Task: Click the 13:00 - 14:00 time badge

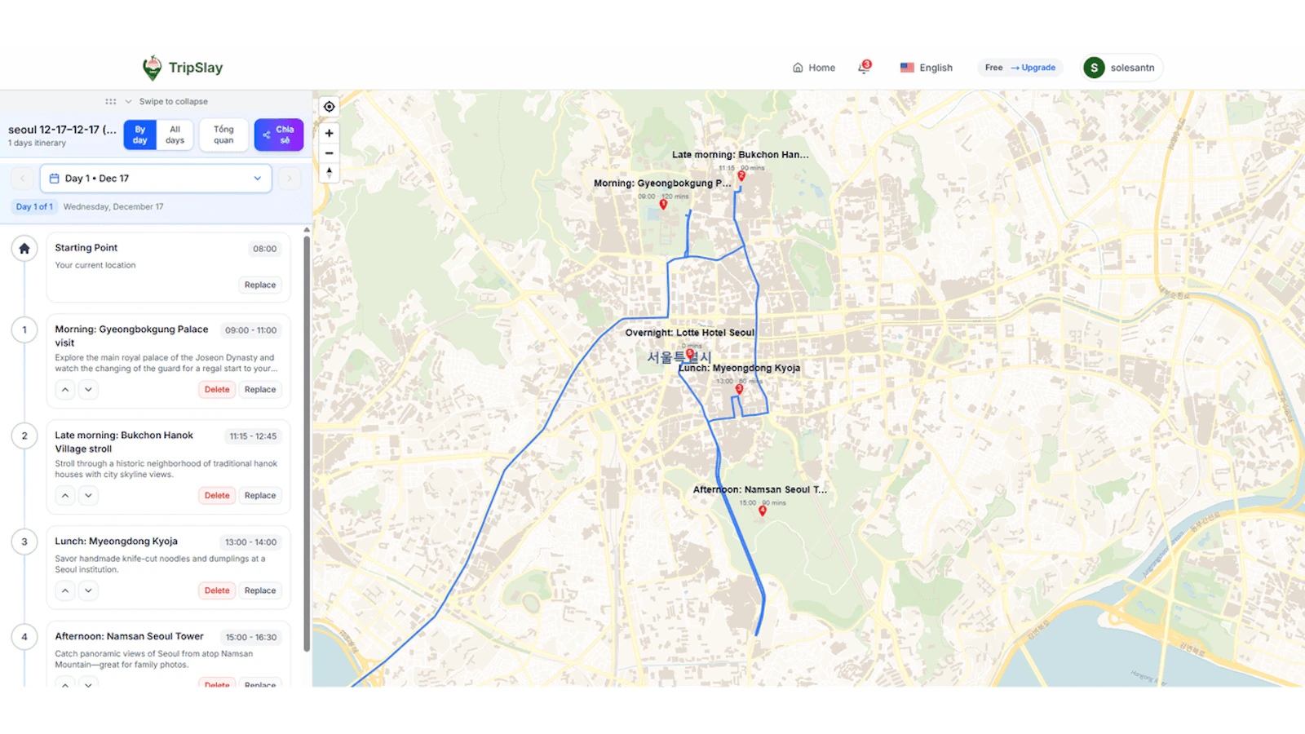Action: click(x=251, y=542)
